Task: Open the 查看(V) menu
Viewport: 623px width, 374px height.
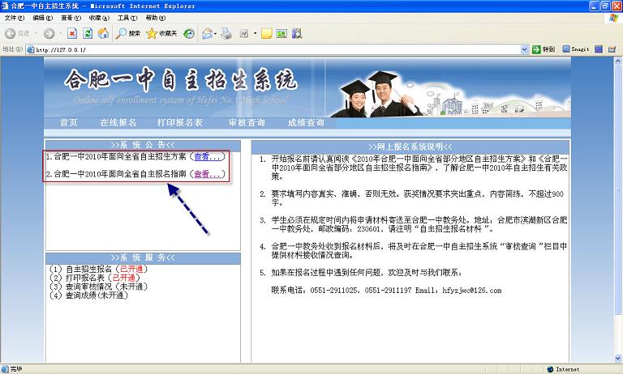Action: (71, 17)
